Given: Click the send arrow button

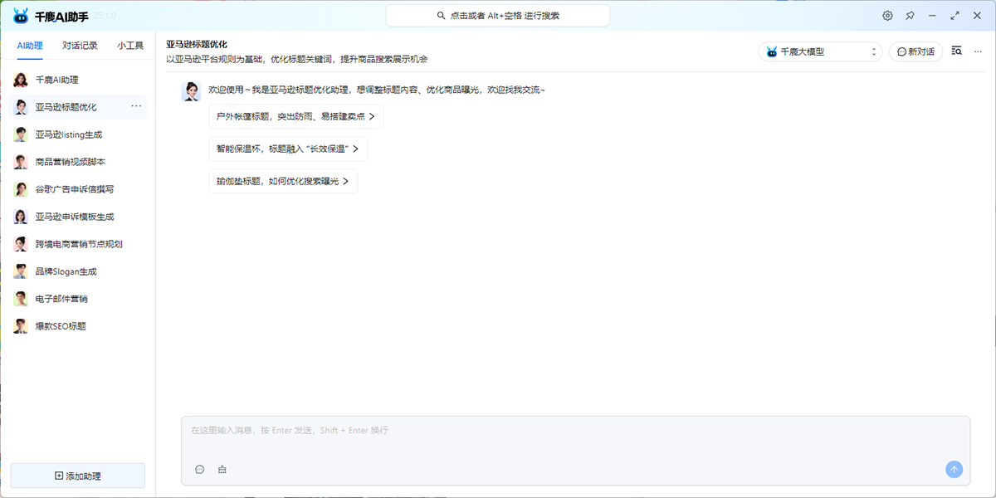Looking at the screenshot, I should coord(953,469).
